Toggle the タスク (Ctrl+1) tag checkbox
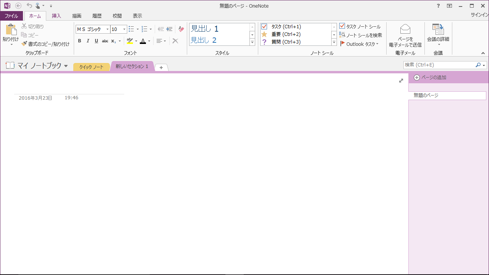Image resolution: width=489 pixels, height=275 pixels. tap(264, 27)
